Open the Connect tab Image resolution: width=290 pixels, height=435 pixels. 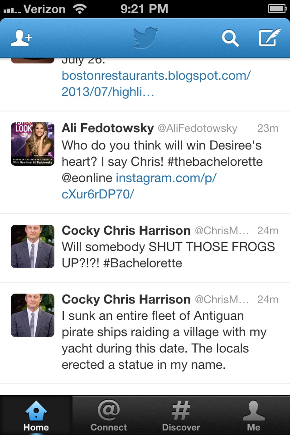[109, 416]
